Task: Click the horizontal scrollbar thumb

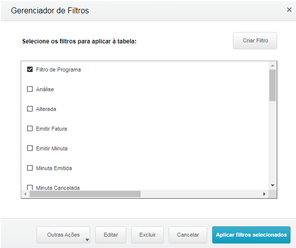Action: click(85, 194)
